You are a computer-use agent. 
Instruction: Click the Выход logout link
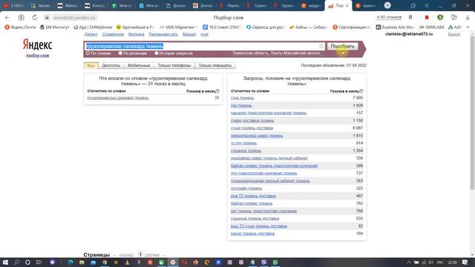pos(453,34)
